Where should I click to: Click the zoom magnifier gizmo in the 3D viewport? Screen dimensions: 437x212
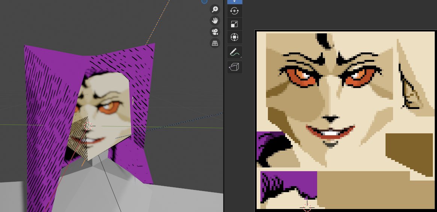click(x=215, y=9)
